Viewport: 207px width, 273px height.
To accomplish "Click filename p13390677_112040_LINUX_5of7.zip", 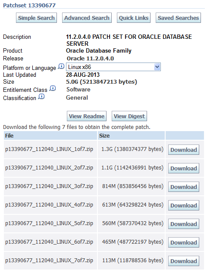I will pyautogui.click(x=49, y=223).
